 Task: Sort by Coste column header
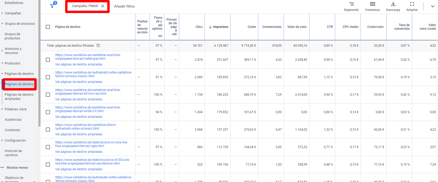point(252,27)
